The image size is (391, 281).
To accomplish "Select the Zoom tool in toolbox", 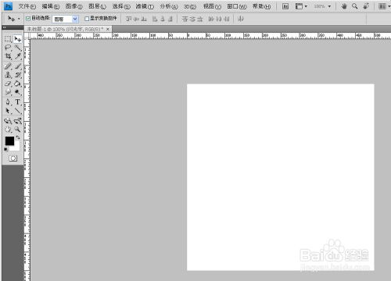I will coord(18,130).
